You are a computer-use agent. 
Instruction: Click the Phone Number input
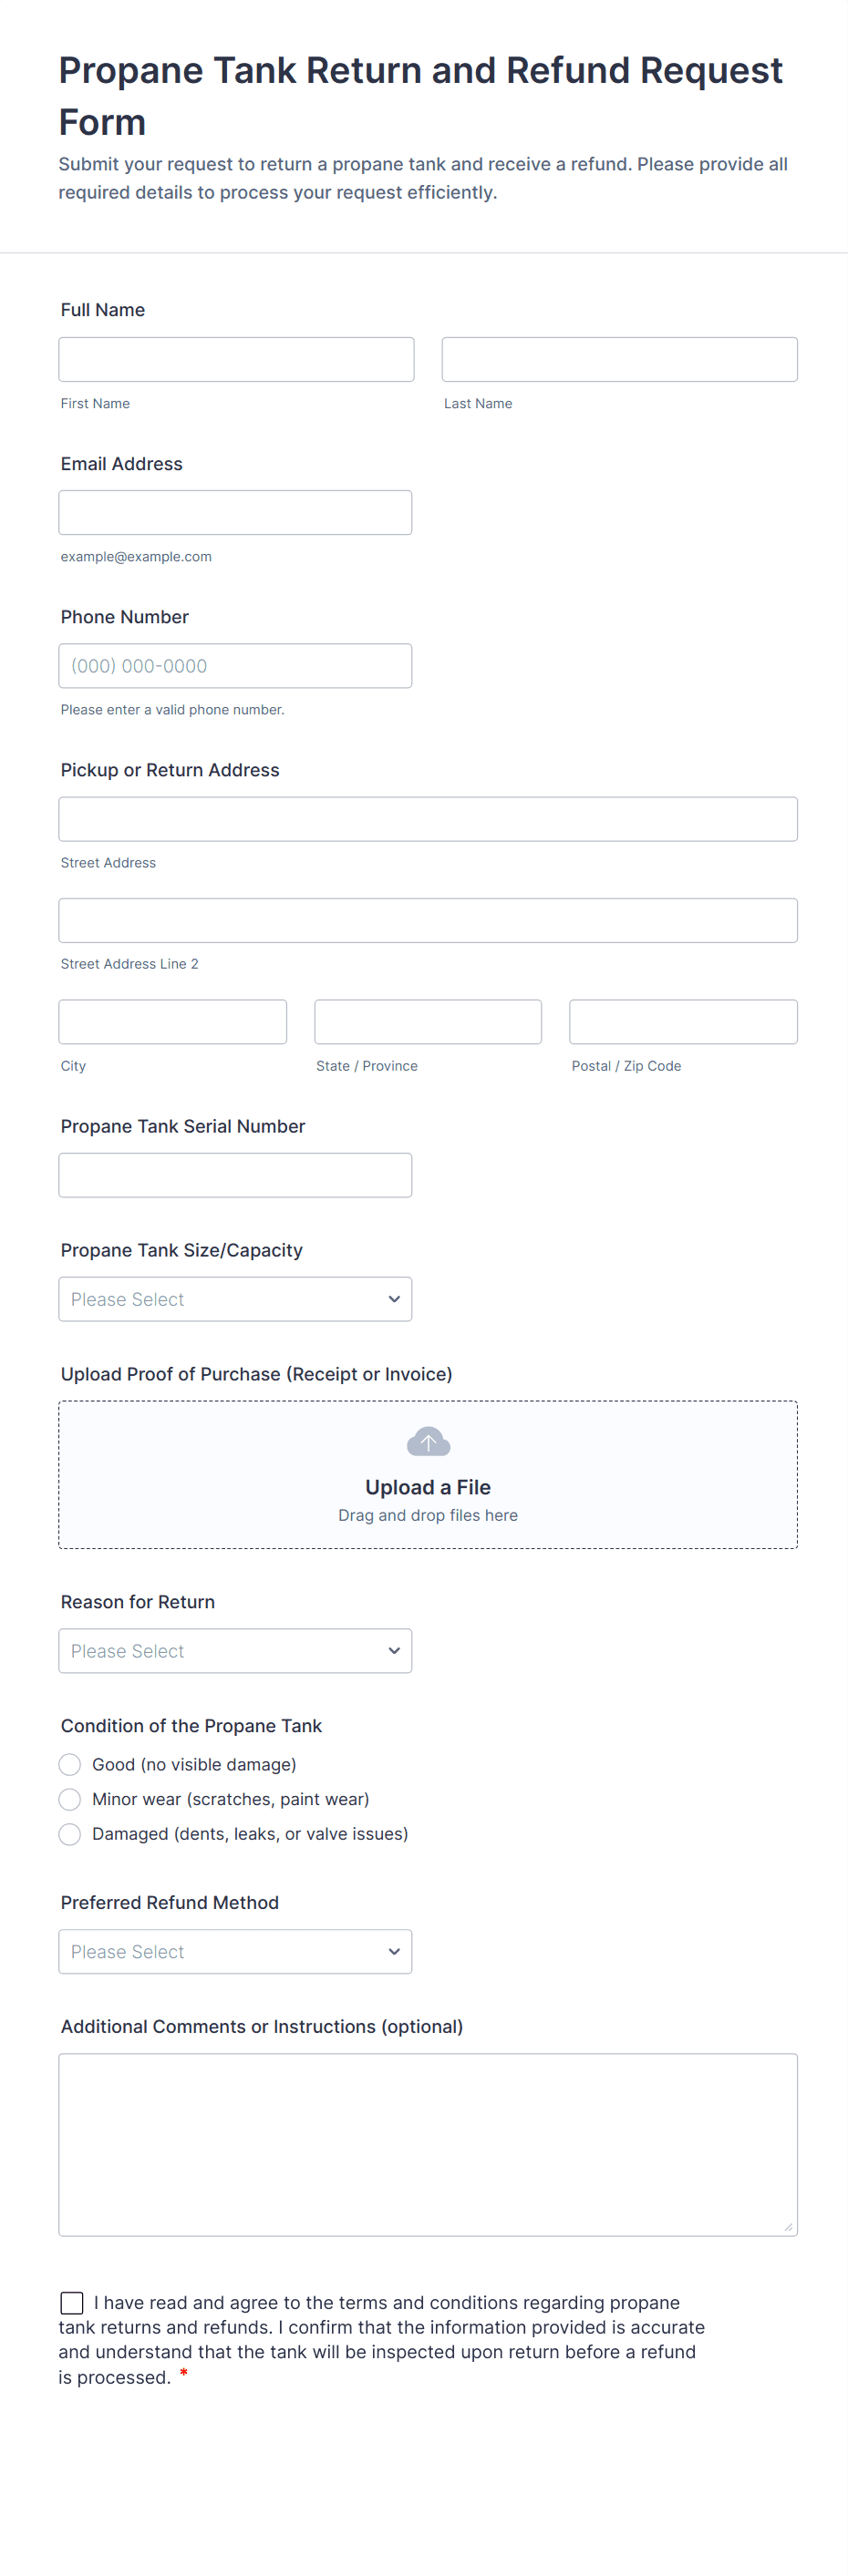(x=235, y=666)
